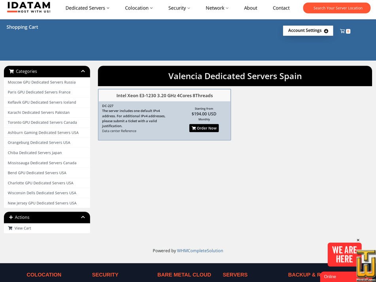Open the Account Settings dropdown
This screenshot has height=282, width=376.
click(308, 30)
